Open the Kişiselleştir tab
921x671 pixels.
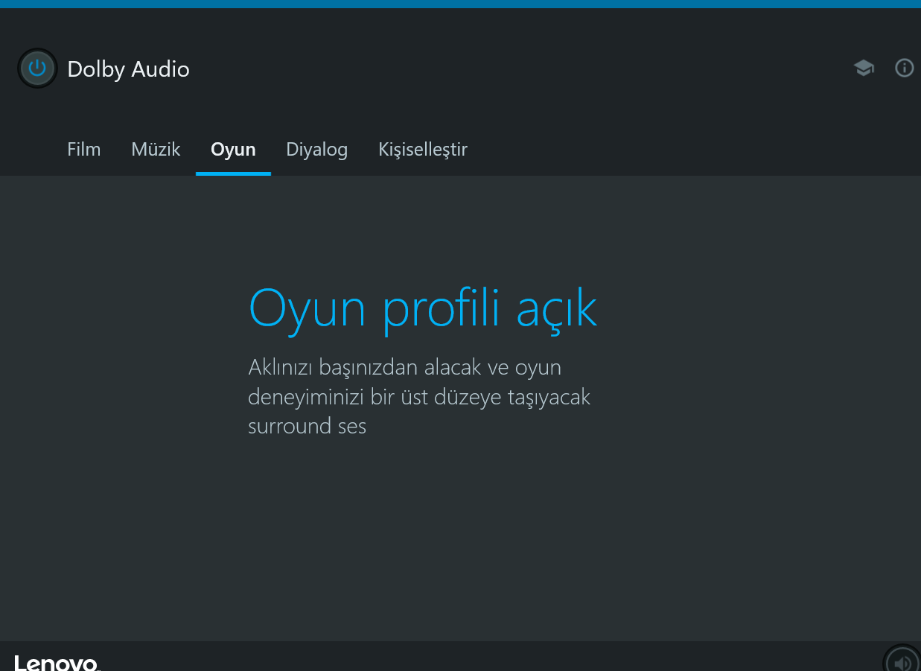pyautogui.click(x=423, y=150)
